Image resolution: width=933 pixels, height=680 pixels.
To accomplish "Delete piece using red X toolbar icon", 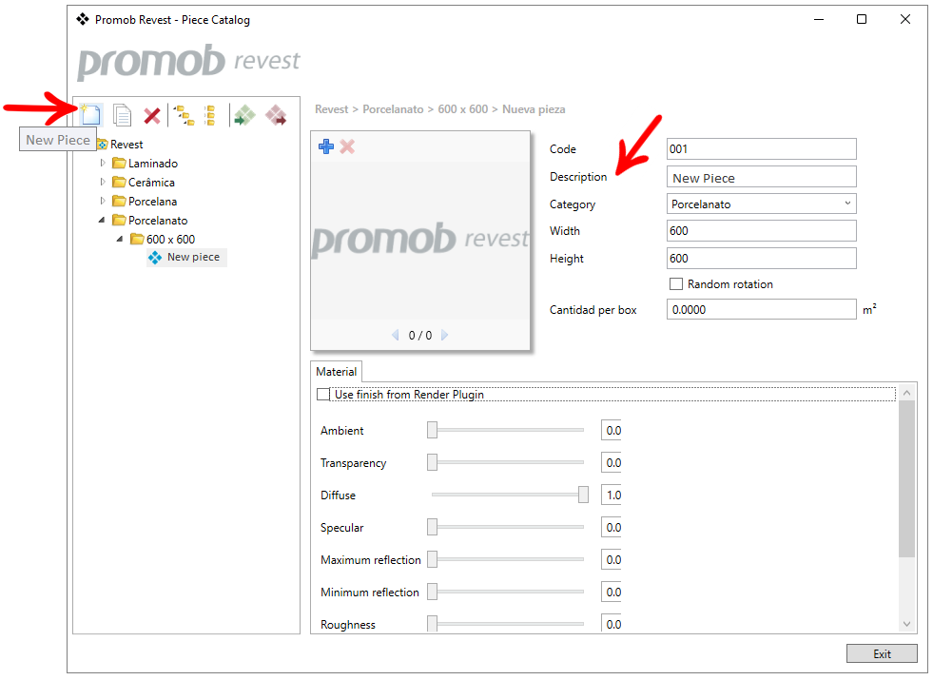I will [x=152, y=115].
